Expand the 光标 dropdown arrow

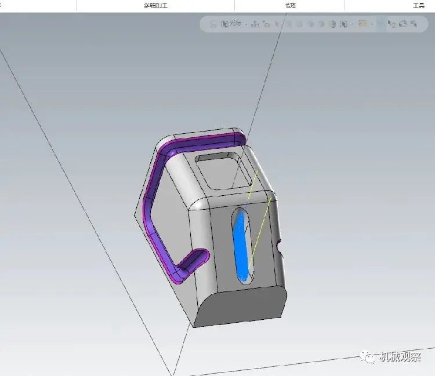pyautogui.click(x=246, y=24)
